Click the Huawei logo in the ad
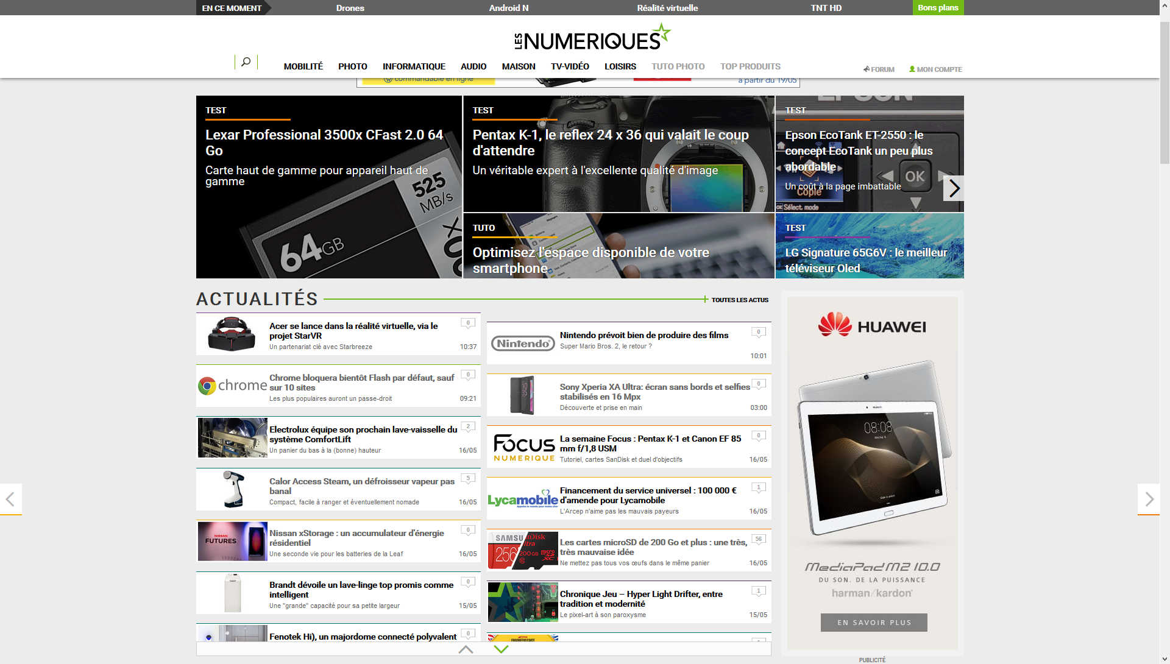The height and width of the screenshot is (664, 1170). (x=872, y=325)
